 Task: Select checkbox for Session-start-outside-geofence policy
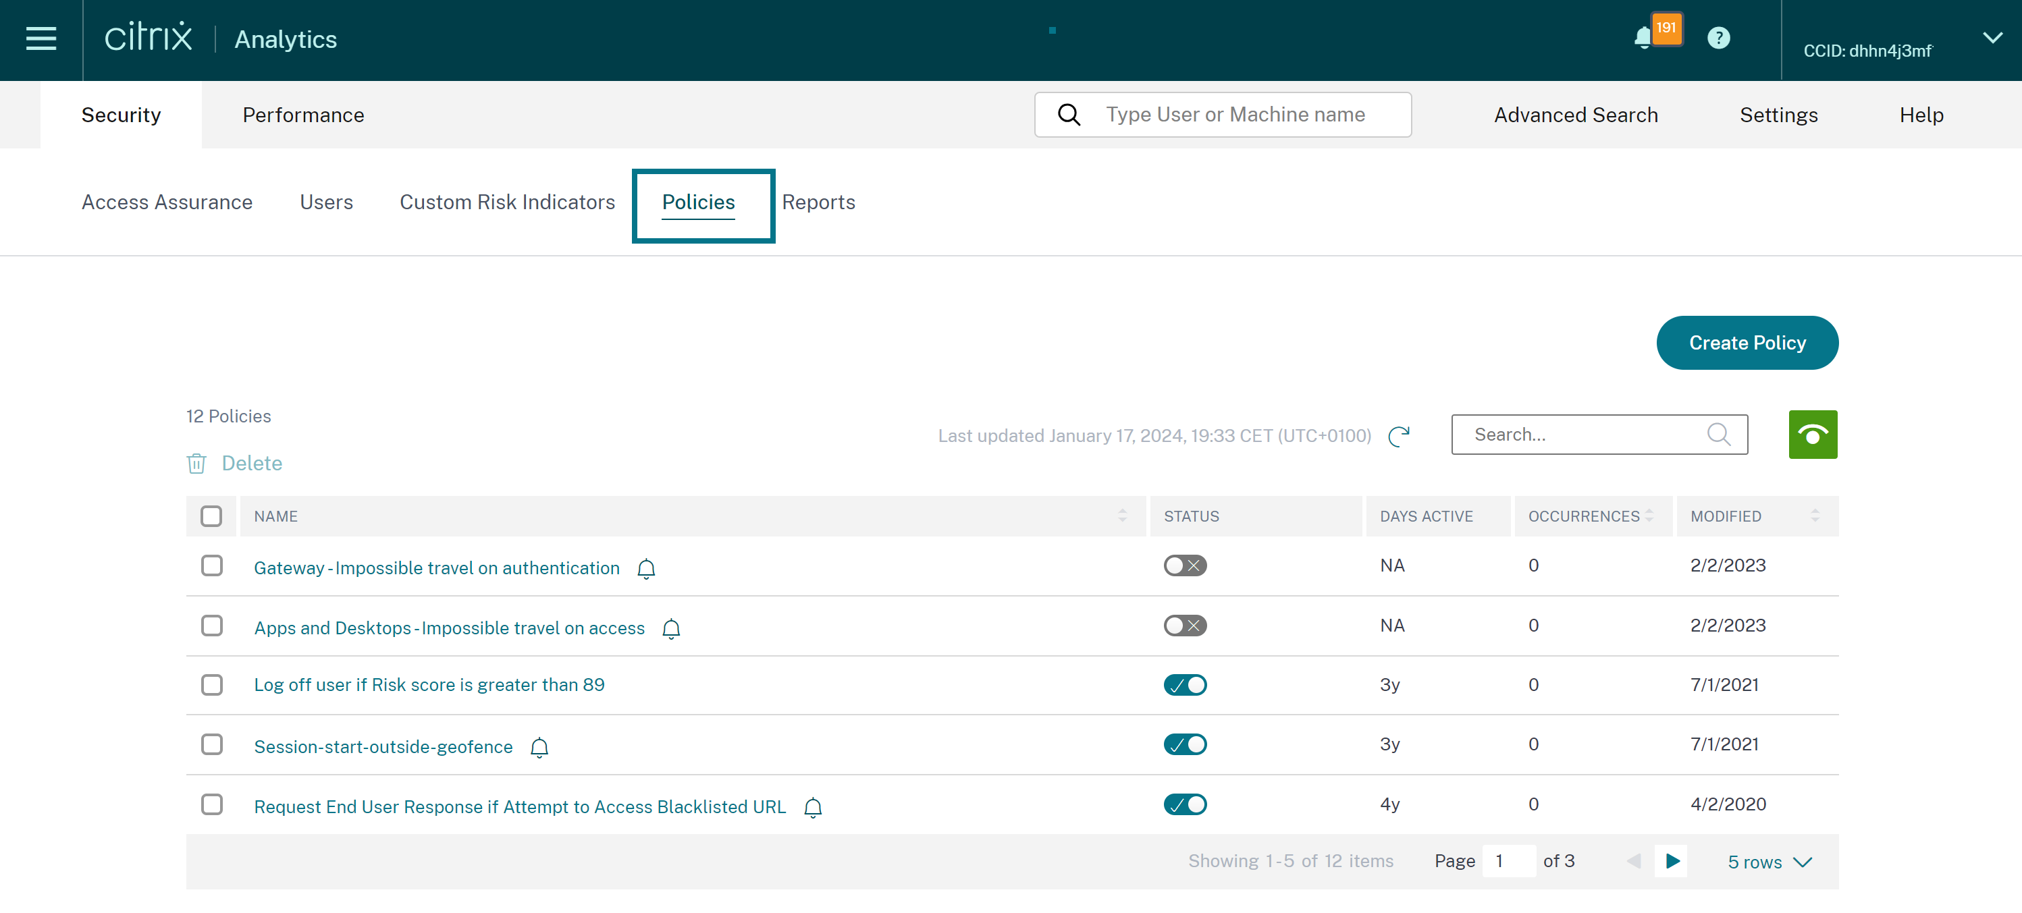tap(212, 744)
